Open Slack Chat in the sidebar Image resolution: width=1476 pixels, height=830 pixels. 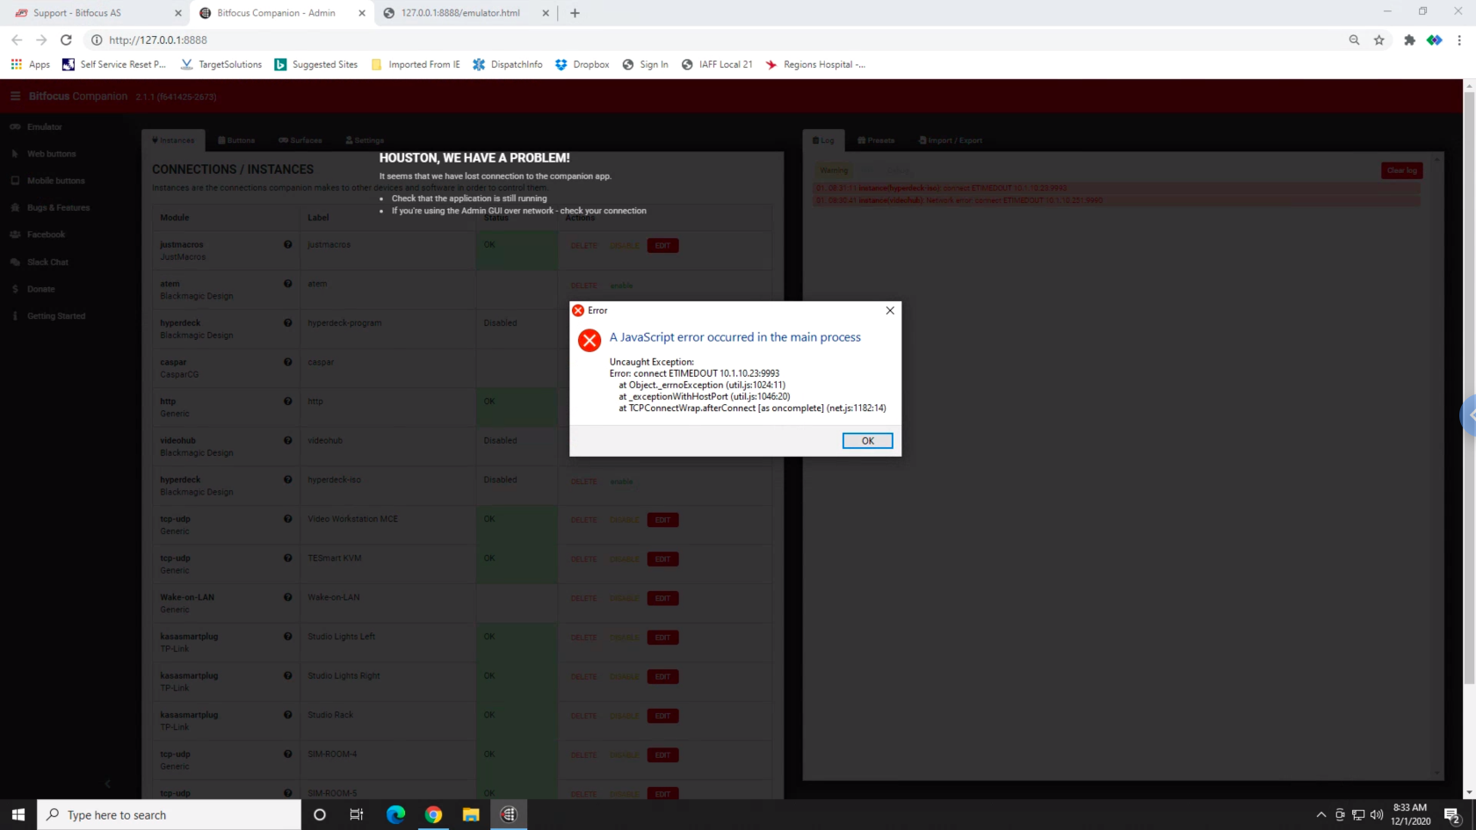point(47,263)
